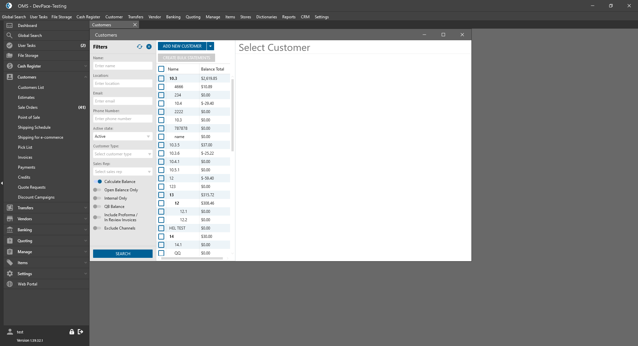This screenshot has height=346, width=638.
Task: Click the Location filter input field
Action: tap(123, 84)
